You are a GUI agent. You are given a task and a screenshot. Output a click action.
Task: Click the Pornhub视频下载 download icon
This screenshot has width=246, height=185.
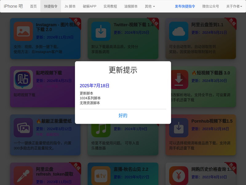click(x=179, y=127)
